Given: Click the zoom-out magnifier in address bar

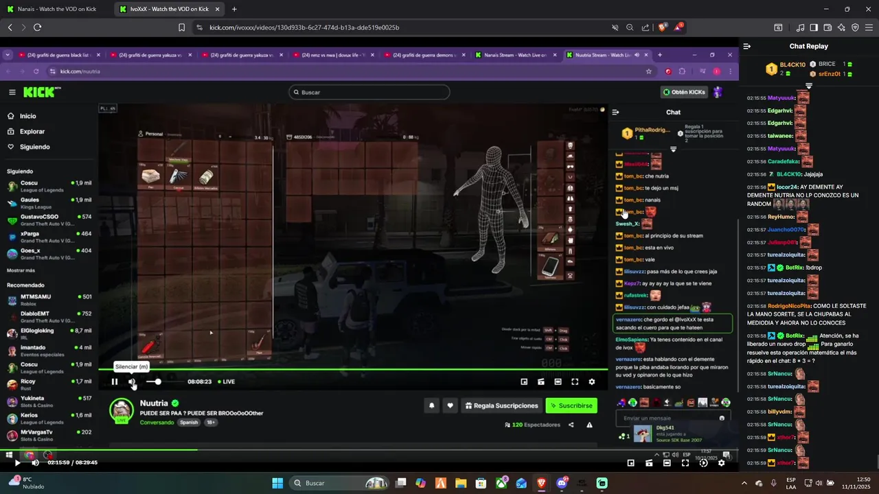Looking at the screenshot, I should pyautogui.click(x=630, y=27).
